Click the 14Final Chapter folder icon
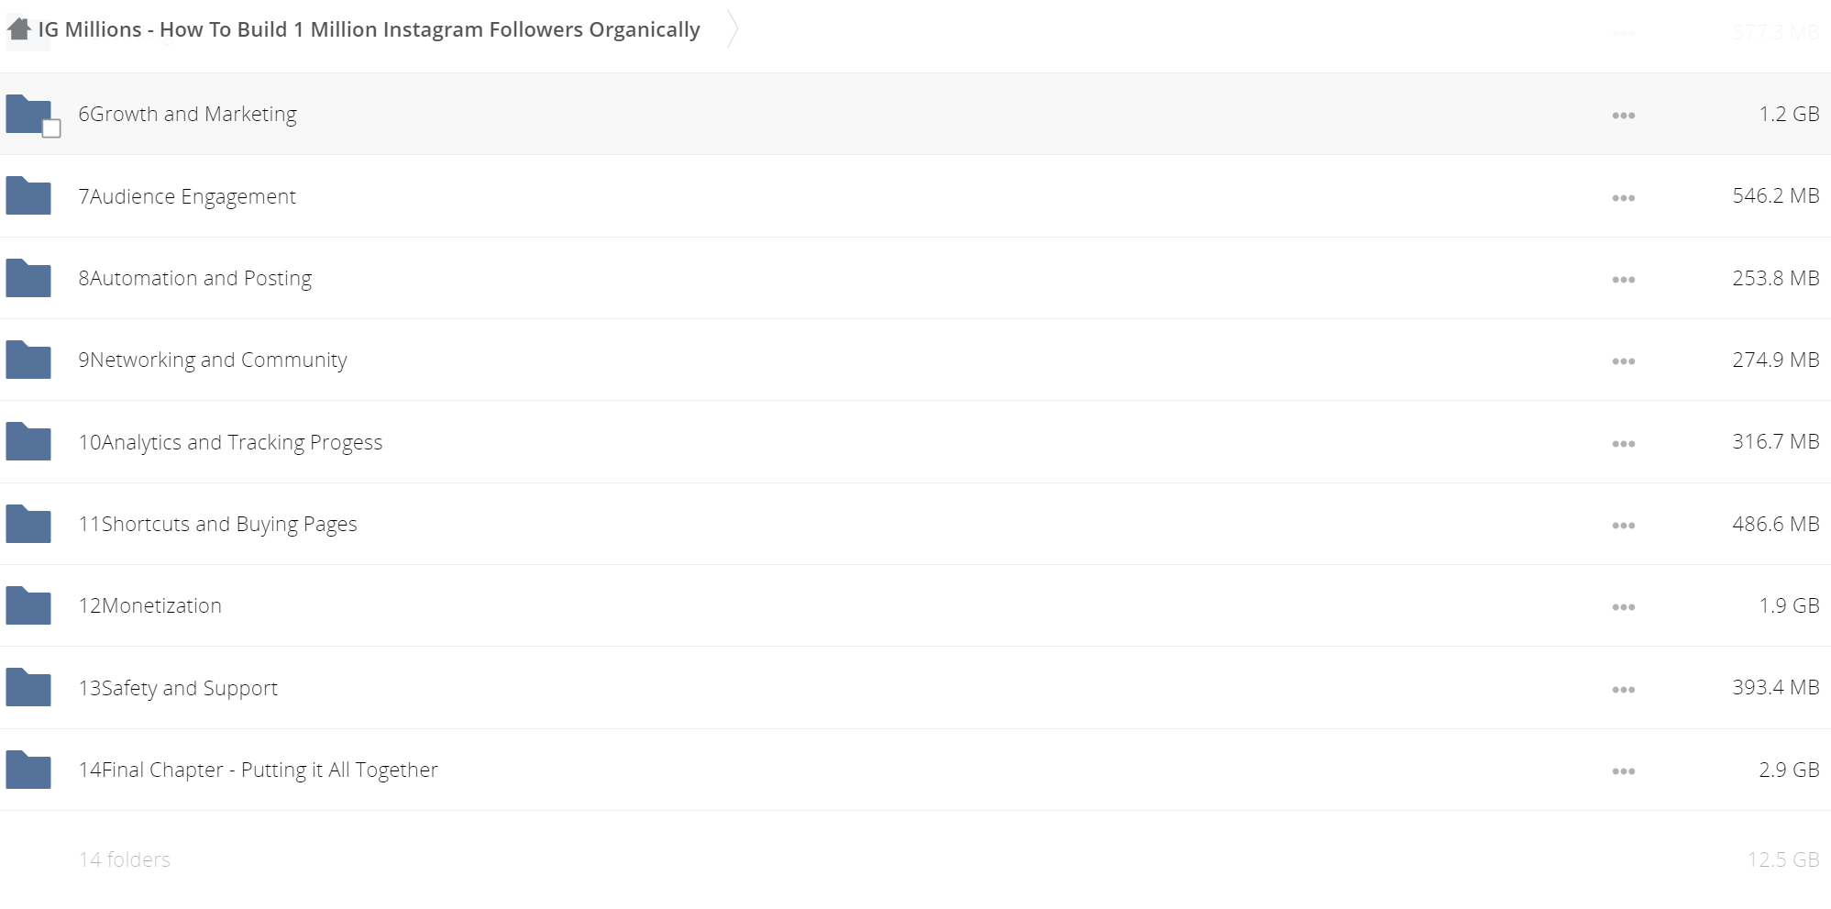Screen dimensions: 1831x909 point(28,770)
